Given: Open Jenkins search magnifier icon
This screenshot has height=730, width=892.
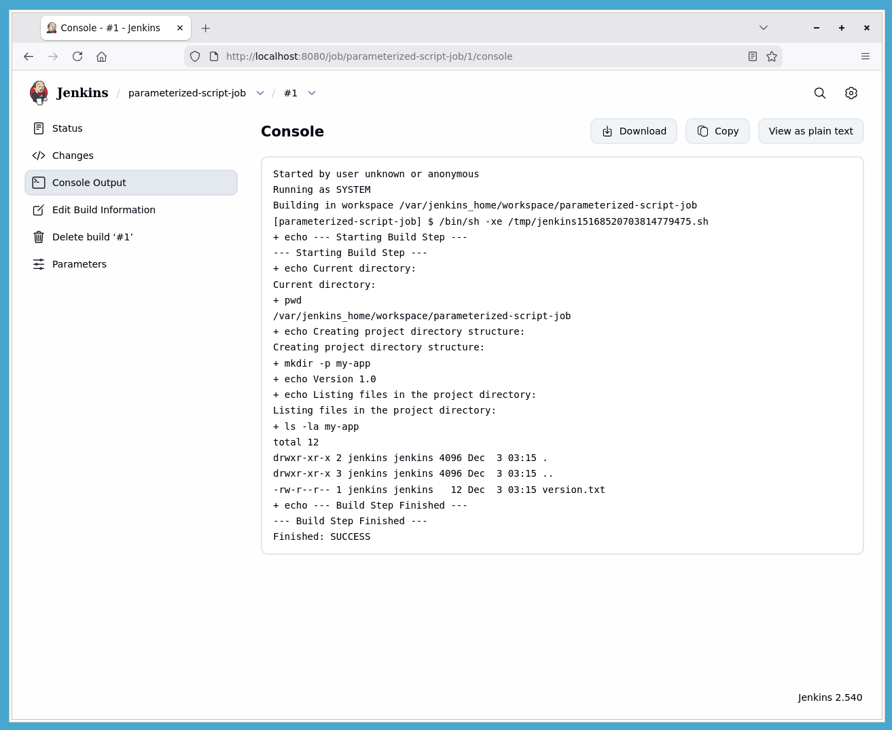Looking at the screenshot, I should (819, 93).
